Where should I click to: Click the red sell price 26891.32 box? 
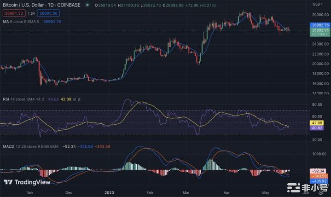point(12,13)
